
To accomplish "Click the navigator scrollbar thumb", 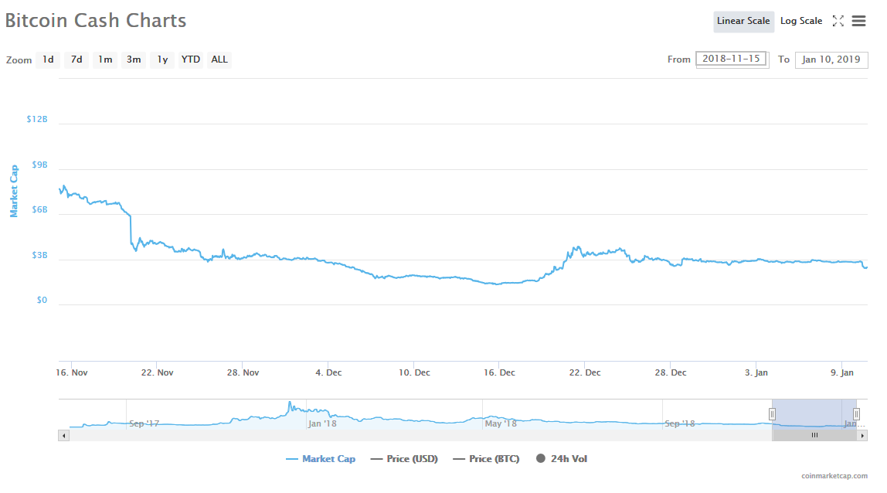I will point(814,435).
